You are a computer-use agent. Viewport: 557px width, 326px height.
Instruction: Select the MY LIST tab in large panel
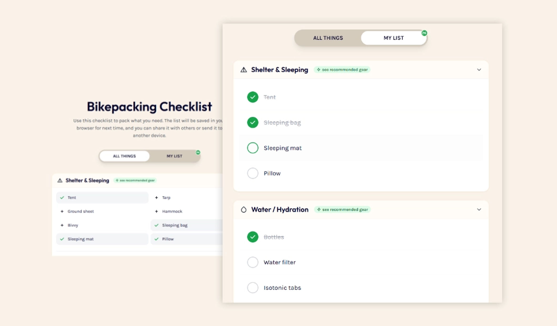(x=394, y=38)
